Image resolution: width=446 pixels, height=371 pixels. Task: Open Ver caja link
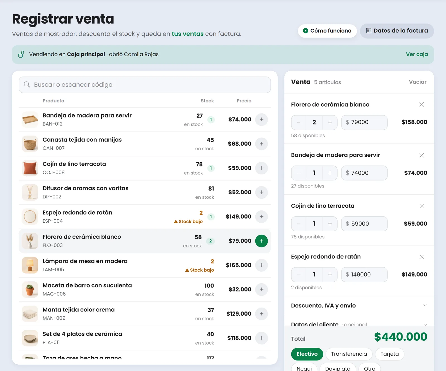[x=417, y=54]
